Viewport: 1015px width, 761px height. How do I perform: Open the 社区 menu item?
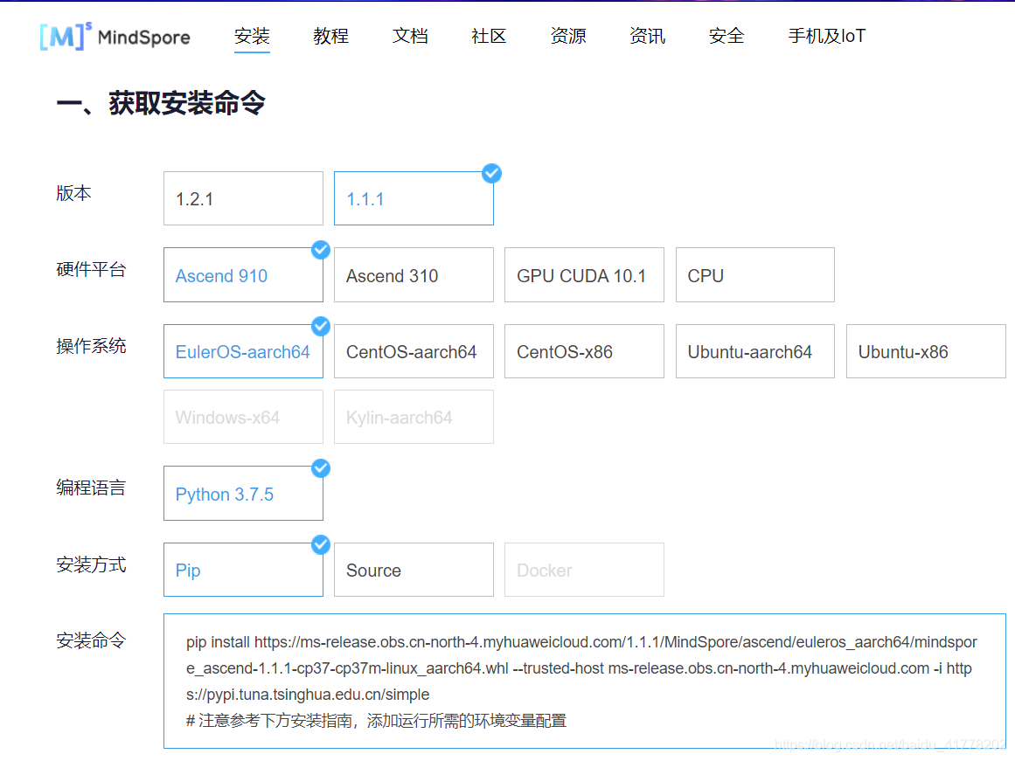coord(489,36)
